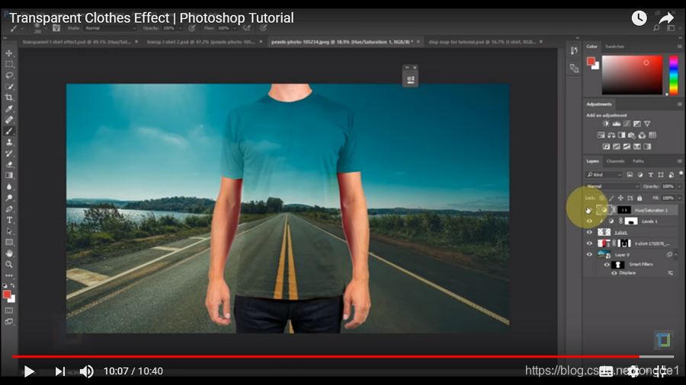Select the Crop tool

pos(9,98)
